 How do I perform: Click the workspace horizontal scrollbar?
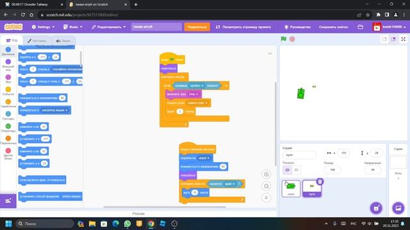click(165, 207)
